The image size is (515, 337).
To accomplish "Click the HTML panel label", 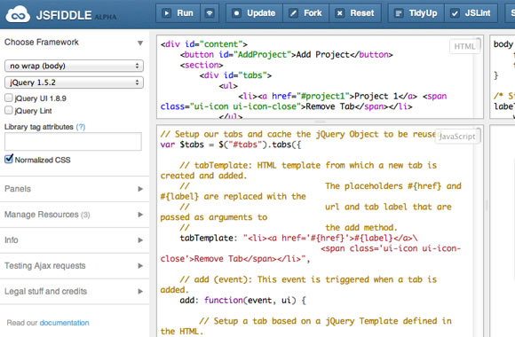I will point(464,46).
